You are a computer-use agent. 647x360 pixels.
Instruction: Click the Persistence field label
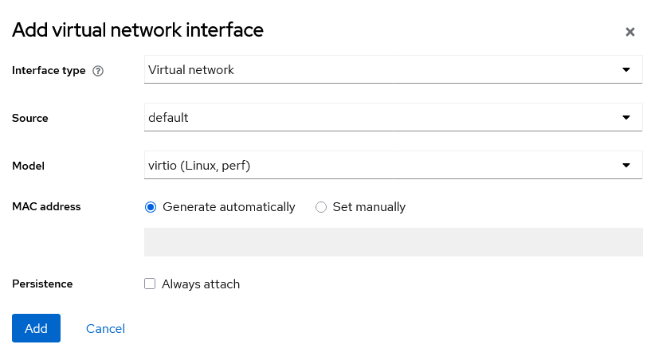tap(42, 284)
